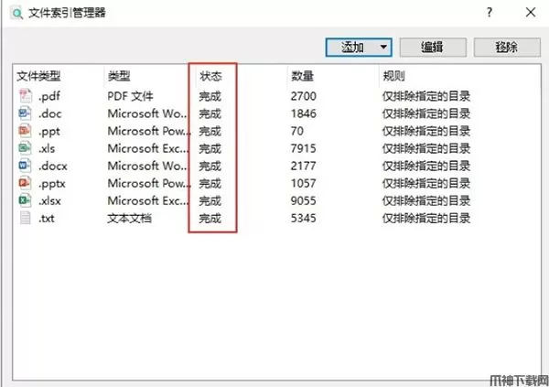This screenshot has width=549, height=387.
Task: Click the count value 1846
Action: coord(304,113)
